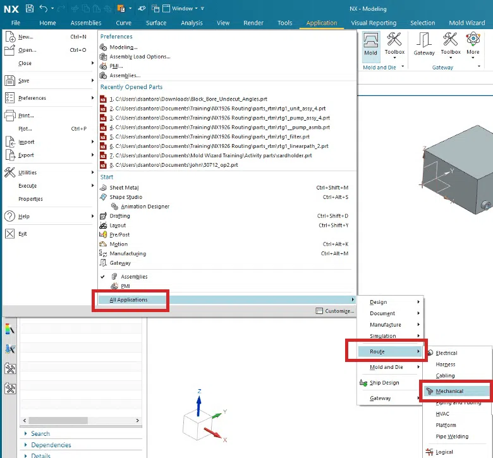
Task: Expand the Manufacture submenu
Action: pos(390,325)
